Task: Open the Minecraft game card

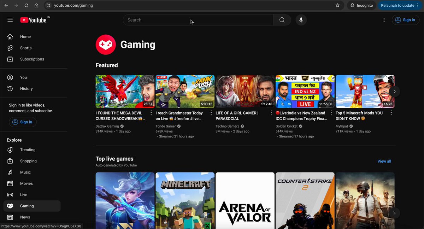Action: pos(185,201)
